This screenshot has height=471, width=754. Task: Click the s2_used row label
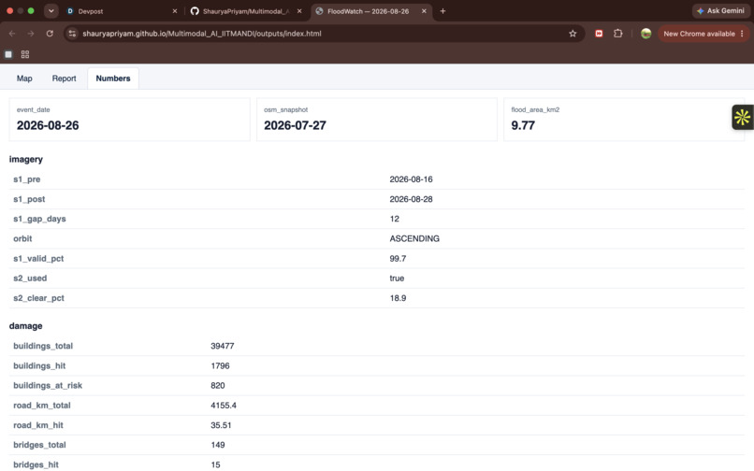point(30,278)
